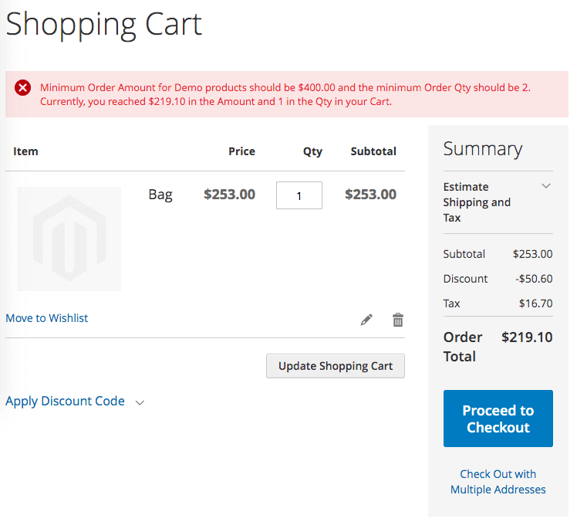Focus the Qty input box for Bag

click(x=299, y=195)
